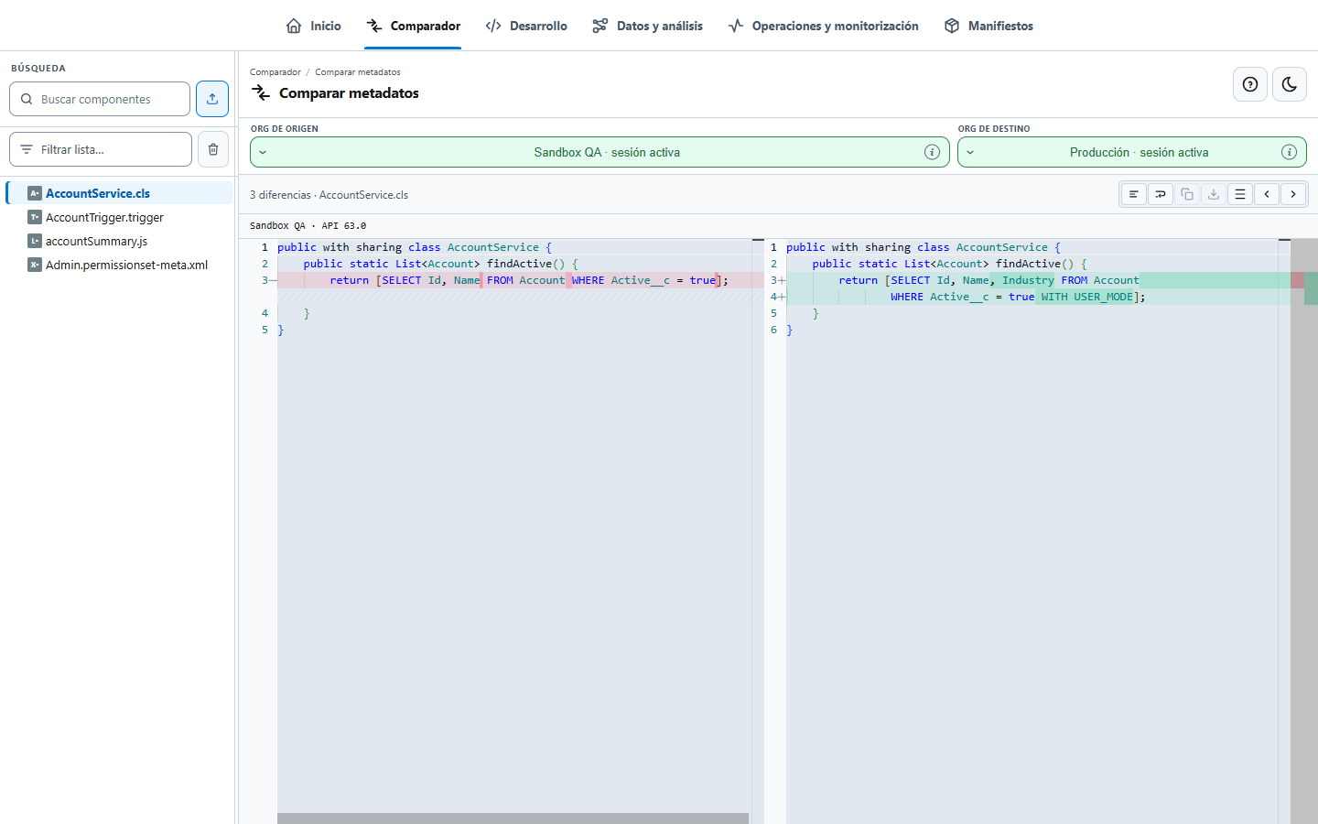Focus the Filtrar lista input
The image size is (1318, 824).
(101, 149)
